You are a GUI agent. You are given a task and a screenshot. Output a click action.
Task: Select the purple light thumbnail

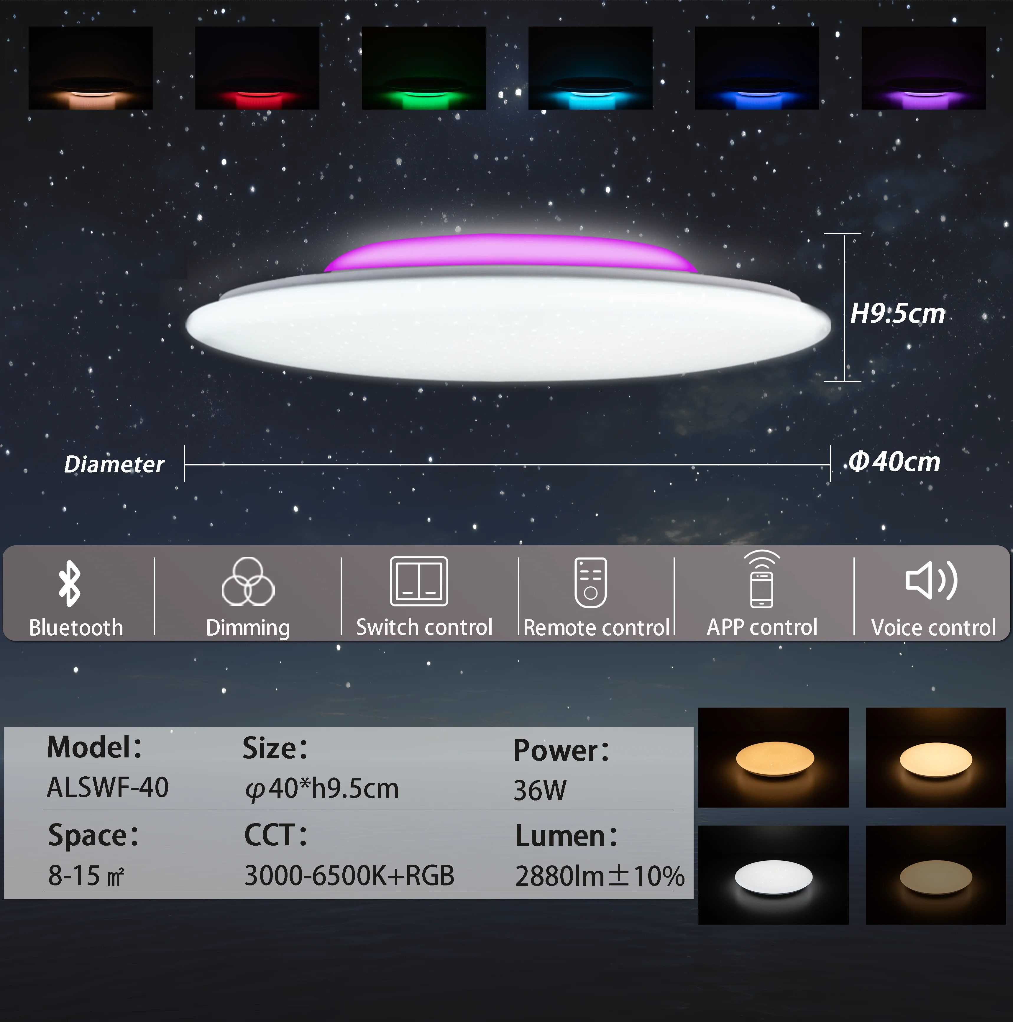924,68
